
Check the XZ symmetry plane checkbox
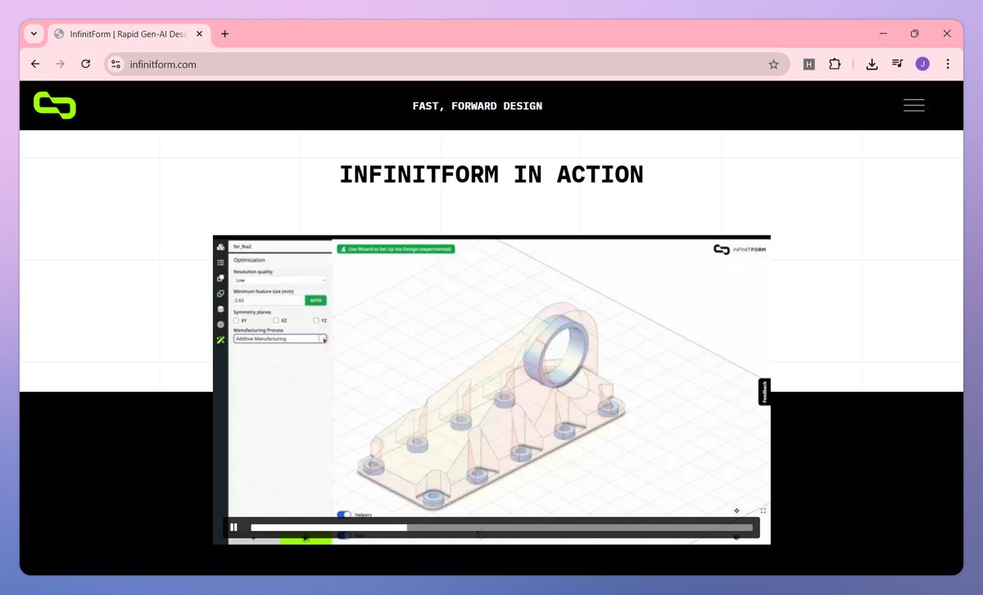tap(277, 321)
